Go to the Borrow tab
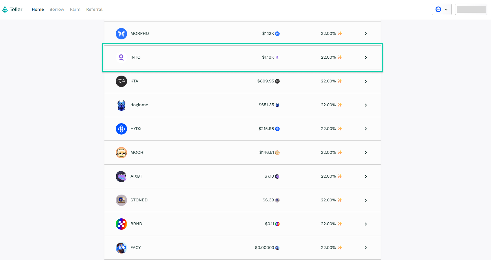This screenshot has height=260, width=491. 57,9
